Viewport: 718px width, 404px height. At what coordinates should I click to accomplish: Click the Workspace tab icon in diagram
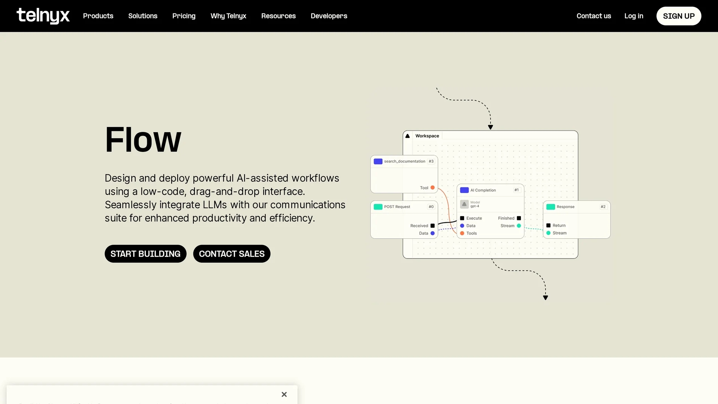coord(408,136)
